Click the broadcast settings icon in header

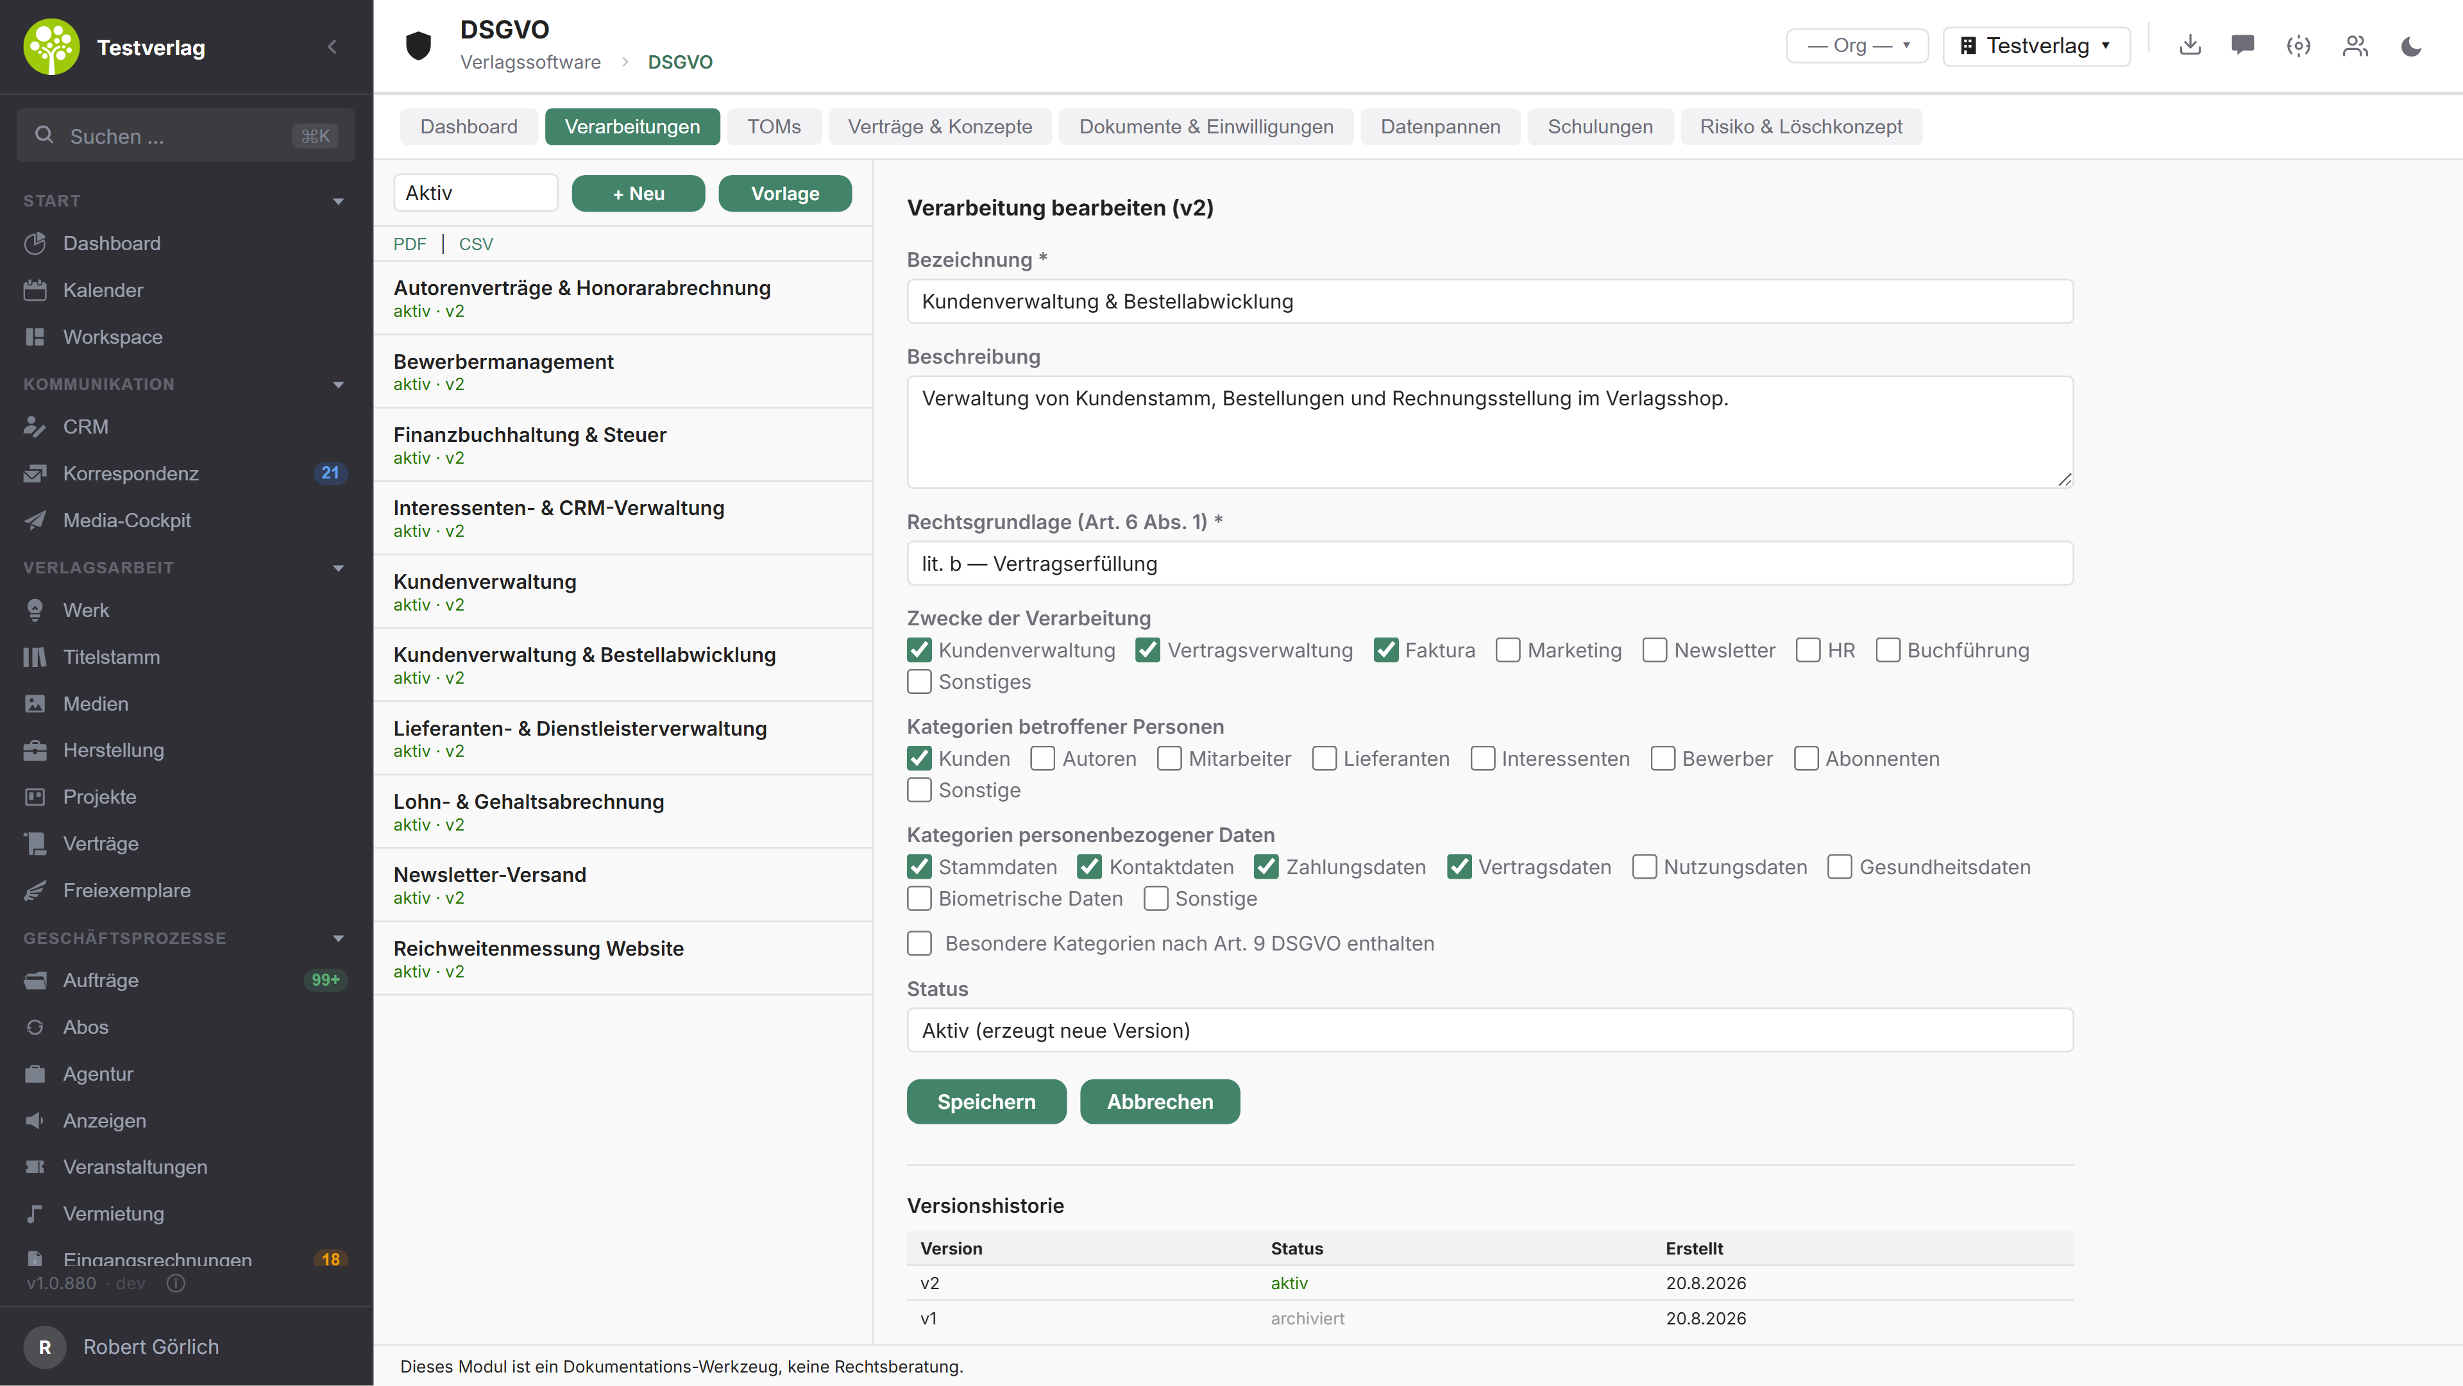[2299, 45]
